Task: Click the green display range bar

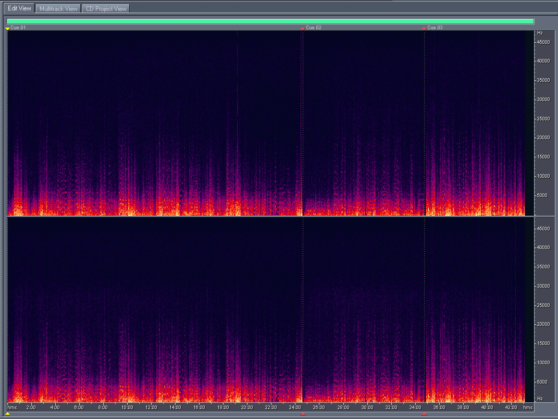Action: coord(270,21)
